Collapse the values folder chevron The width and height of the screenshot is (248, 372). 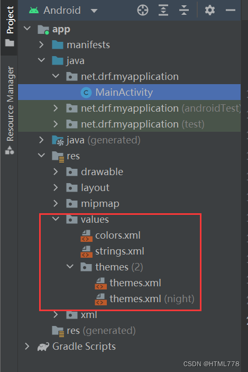tap(56, 219)
